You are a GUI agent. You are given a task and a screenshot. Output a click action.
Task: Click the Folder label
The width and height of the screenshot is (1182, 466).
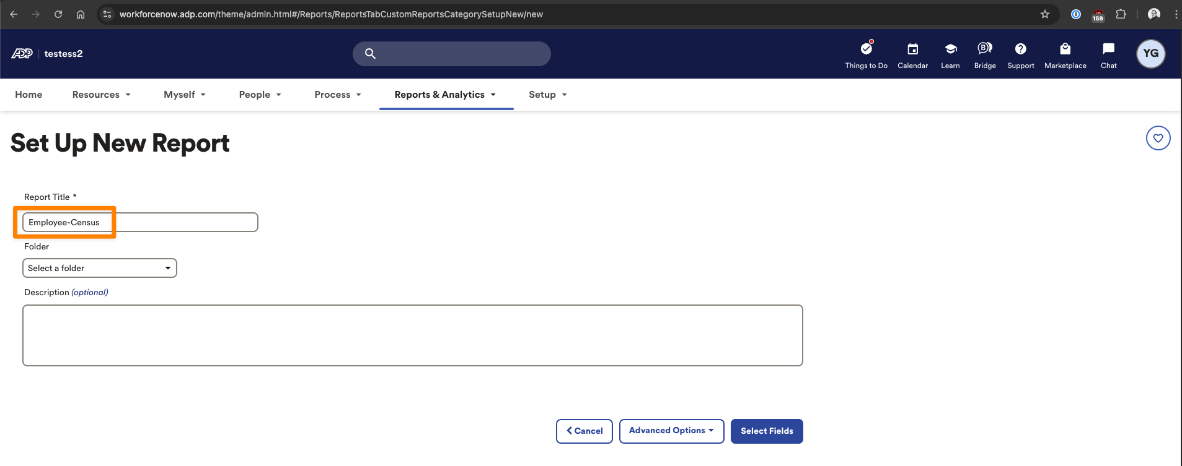tap(37, 246)
